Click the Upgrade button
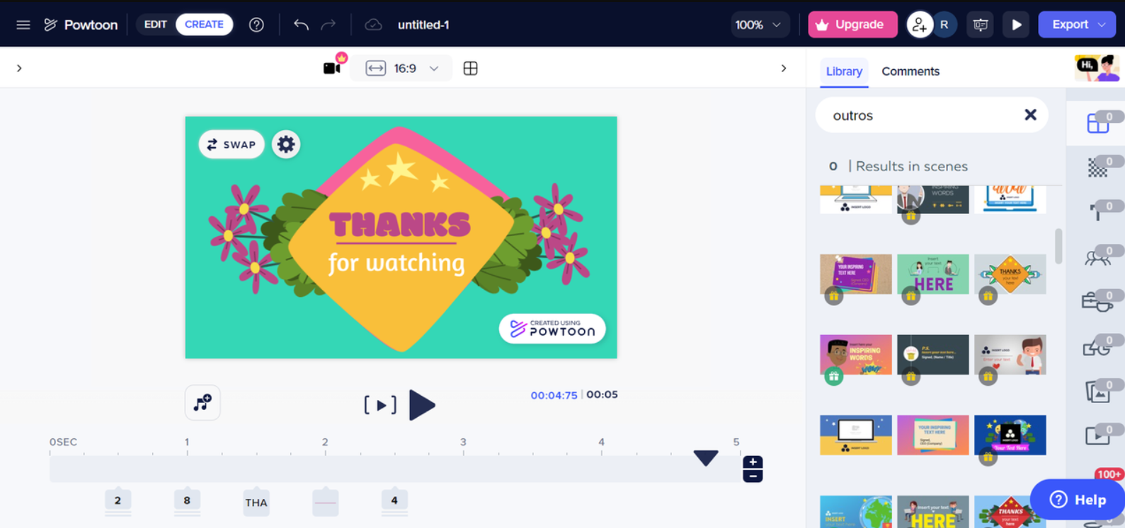Screen dimensions: 1125x528 pyautogui.click(x=852, y=25)
